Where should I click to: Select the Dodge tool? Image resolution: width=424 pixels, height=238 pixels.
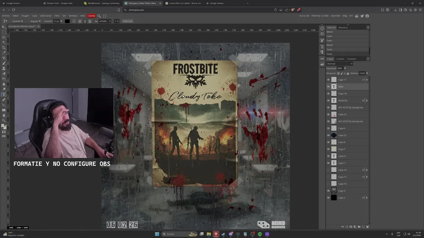tap(4, 89)
